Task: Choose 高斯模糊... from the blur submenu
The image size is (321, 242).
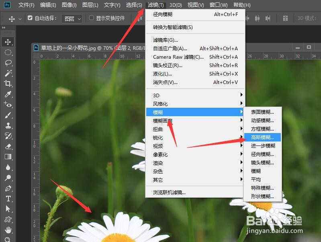Action: point(262,137)
